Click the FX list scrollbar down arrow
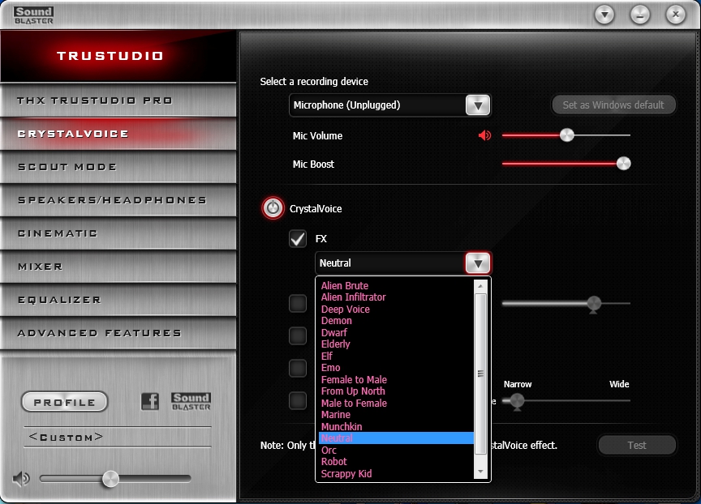 480,472
